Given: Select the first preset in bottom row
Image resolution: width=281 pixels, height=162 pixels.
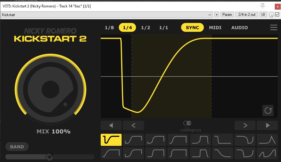Looking at the screenshot, I should (x=111, y=153).
